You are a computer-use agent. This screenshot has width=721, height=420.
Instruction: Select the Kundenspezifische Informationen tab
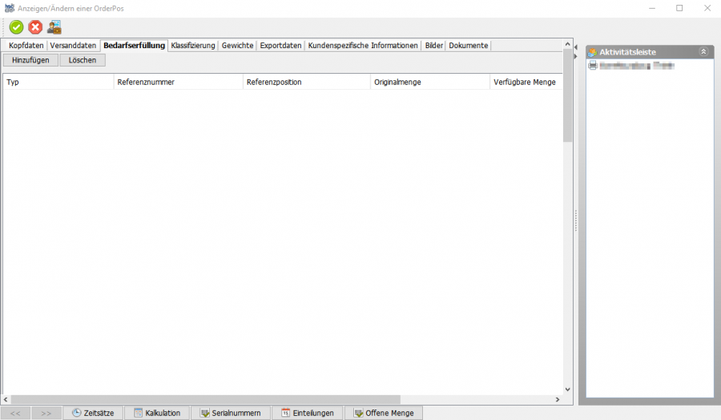(x=363, y=46)
